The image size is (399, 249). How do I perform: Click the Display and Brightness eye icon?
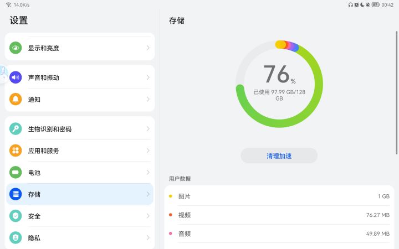(16, 48)
